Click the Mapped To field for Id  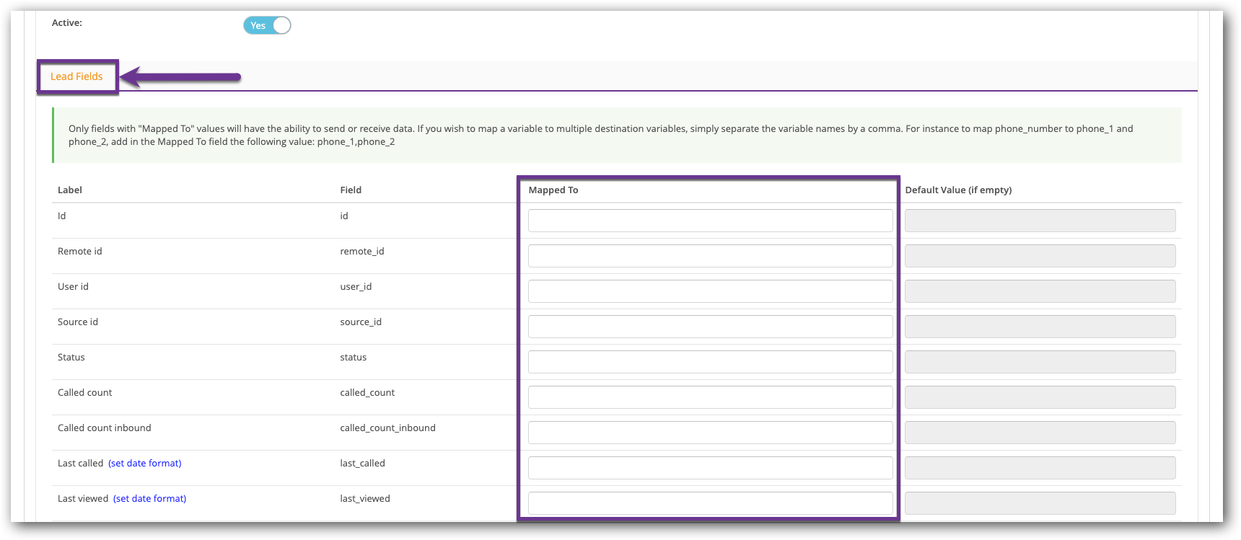pyautogui.click(x=710, y=221)
